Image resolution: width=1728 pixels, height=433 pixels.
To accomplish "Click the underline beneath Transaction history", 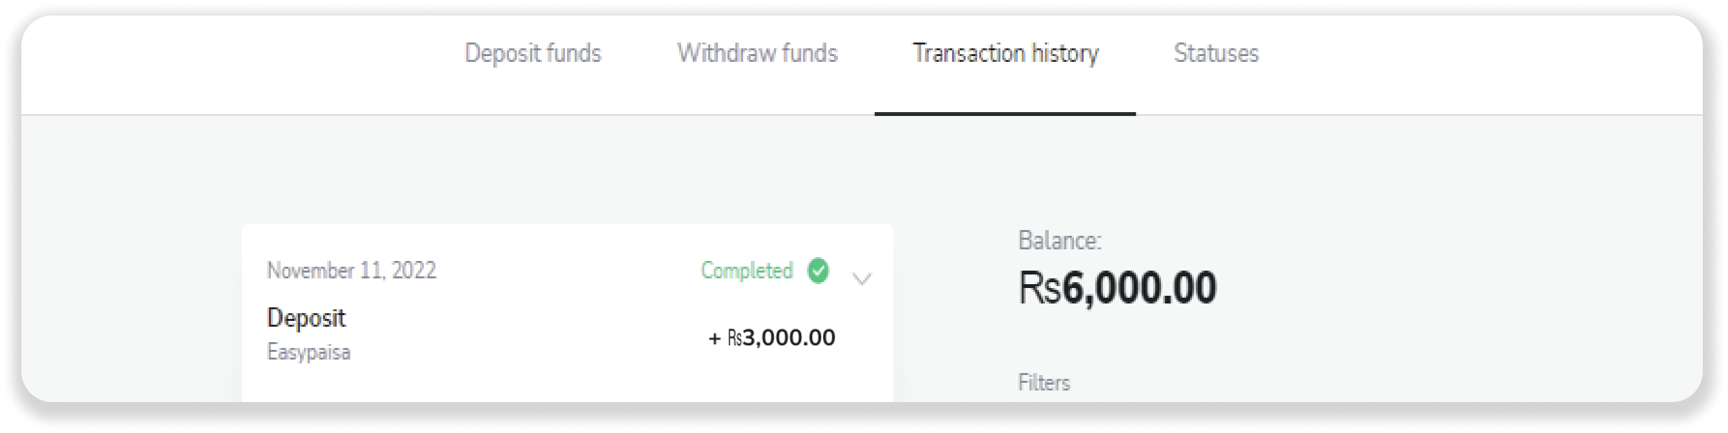I will pyautogui.click(x=1005, y=113).
